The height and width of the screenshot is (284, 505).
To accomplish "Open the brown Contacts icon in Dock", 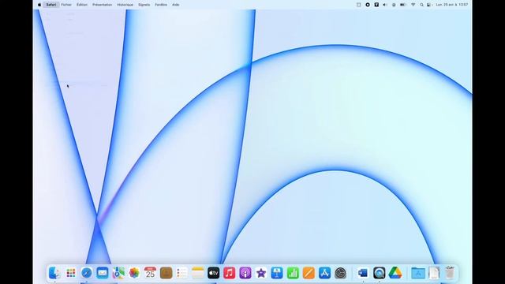I will [x=166, y=273].
